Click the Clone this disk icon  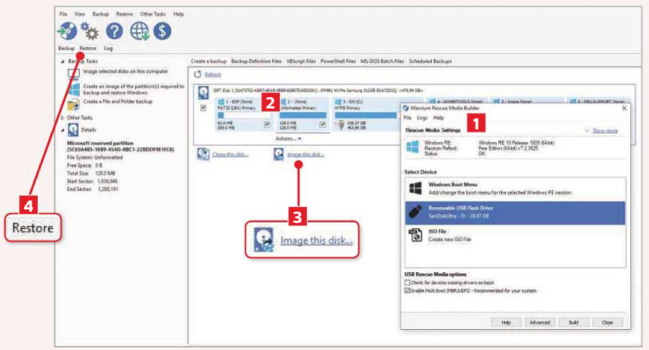[x=203, y=154]
